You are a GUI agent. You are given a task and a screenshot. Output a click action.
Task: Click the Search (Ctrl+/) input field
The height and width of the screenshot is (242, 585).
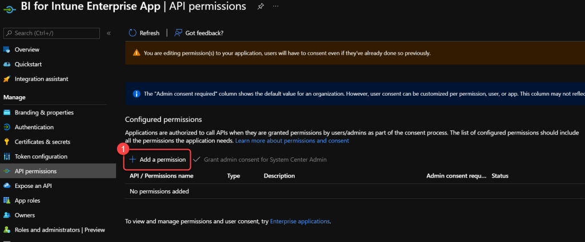54,33
